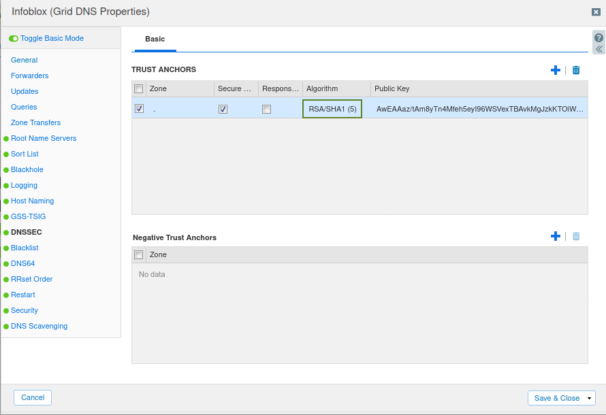Toggle Basic Mode switch
The image size is (606, 415).
[14, 39]
